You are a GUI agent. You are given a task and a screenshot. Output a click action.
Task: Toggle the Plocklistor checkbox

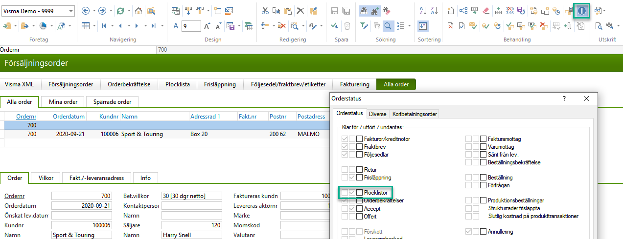[360, 193]
